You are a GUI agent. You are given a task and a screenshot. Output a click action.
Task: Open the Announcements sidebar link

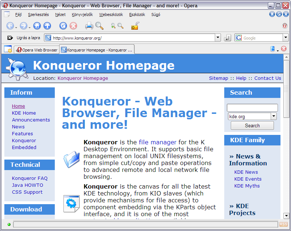click(x=31, y=120)
